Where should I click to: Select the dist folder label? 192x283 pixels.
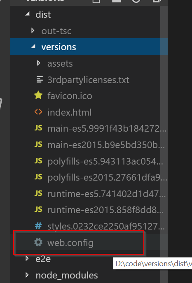click(43, 14)
